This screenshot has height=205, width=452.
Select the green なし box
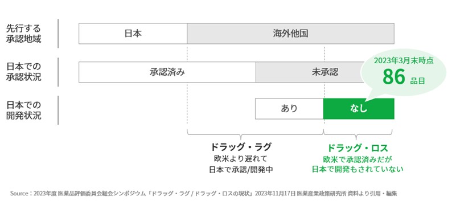click(359, 109)
